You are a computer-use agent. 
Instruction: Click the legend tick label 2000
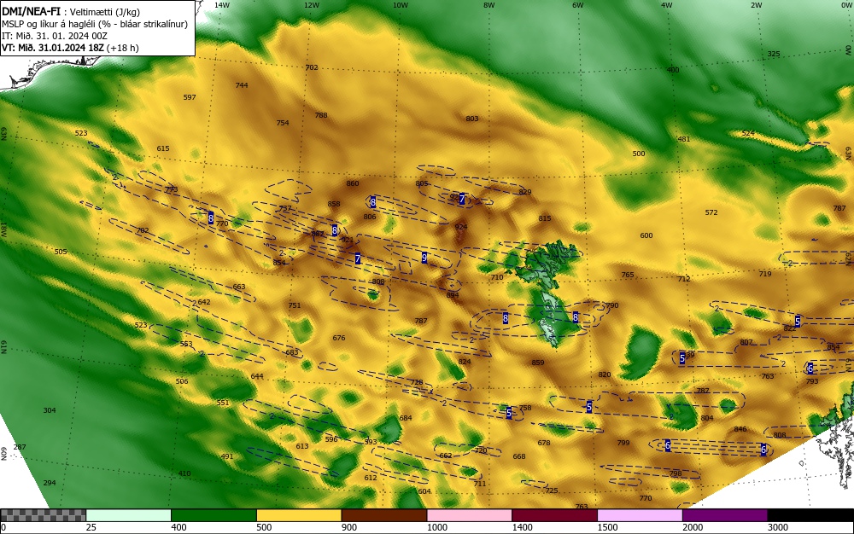click(x=693, y=527)
